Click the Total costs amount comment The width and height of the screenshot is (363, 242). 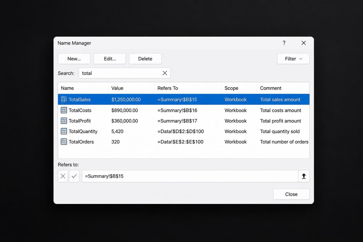point(281,110)
